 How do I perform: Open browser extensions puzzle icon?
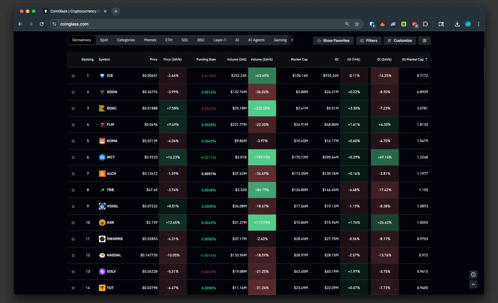[425, 24]
